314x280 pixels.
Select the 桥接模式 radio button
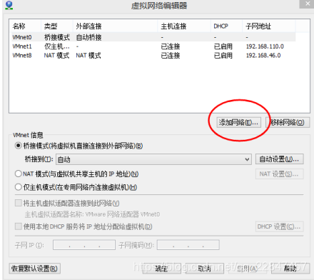[x=19, y=146]
